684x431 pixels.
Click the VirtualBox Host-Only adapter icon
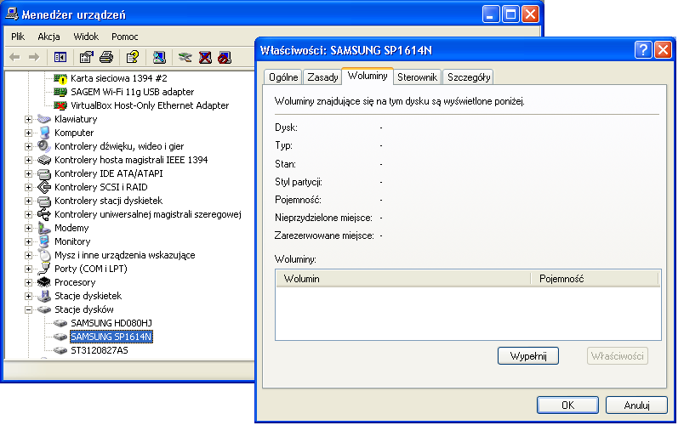[60, 105]
